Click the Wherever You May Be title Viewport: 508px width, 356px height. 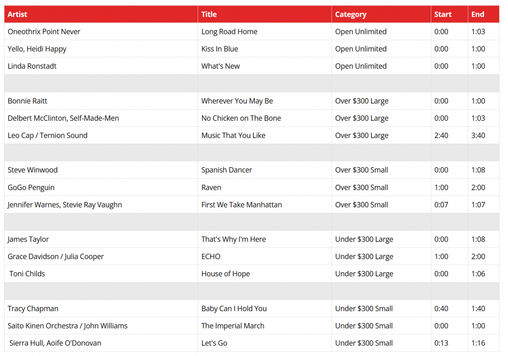coord(237,101)
